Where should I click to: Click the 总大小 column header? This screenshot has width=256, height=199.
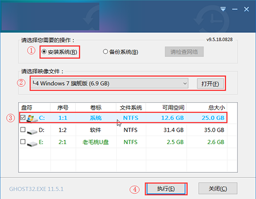tap(217, 108)
